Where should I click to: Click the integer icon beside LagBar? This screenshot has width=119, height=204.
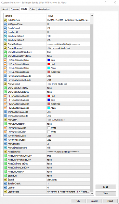(x=5, y=188)
